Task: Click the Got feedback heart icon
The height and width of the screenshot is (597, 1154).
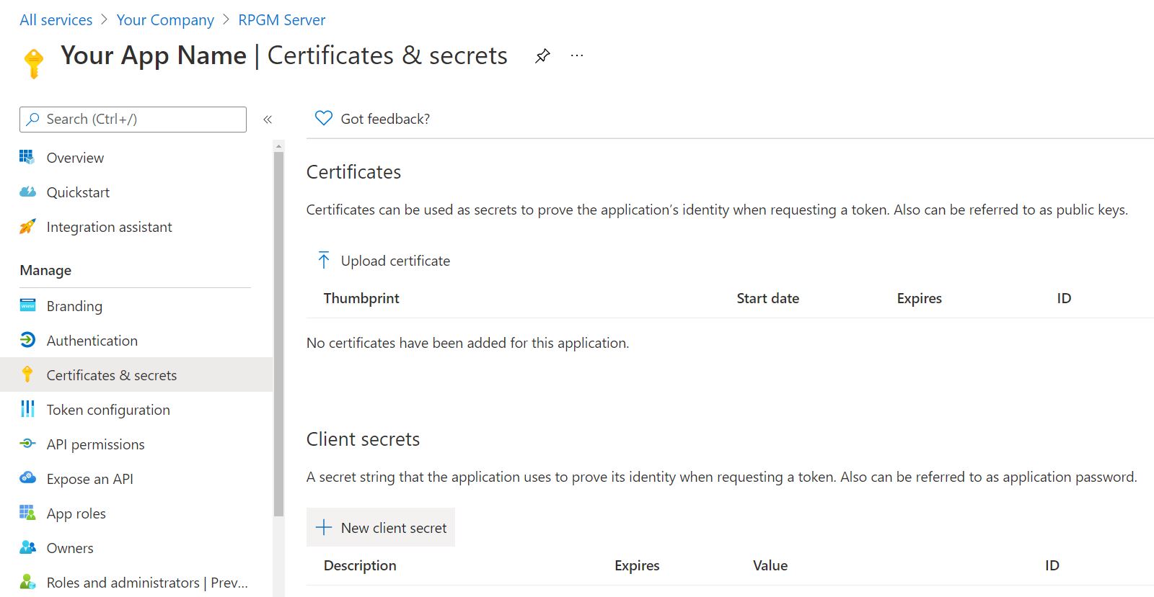Action: click(324, 118)
